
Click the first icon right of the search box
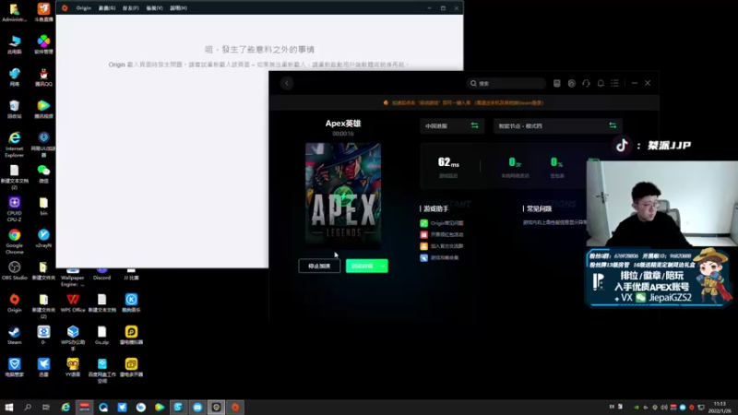pos(557,83)
